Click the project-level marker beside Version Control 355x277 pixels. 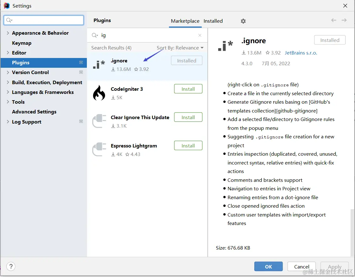(81, 72)
